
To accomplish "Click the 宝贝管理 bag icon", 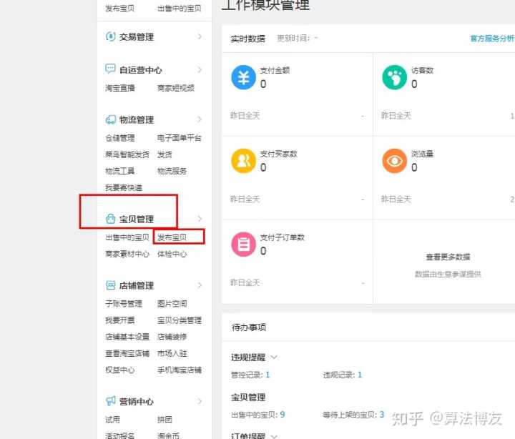I will (x=110, y=219).
